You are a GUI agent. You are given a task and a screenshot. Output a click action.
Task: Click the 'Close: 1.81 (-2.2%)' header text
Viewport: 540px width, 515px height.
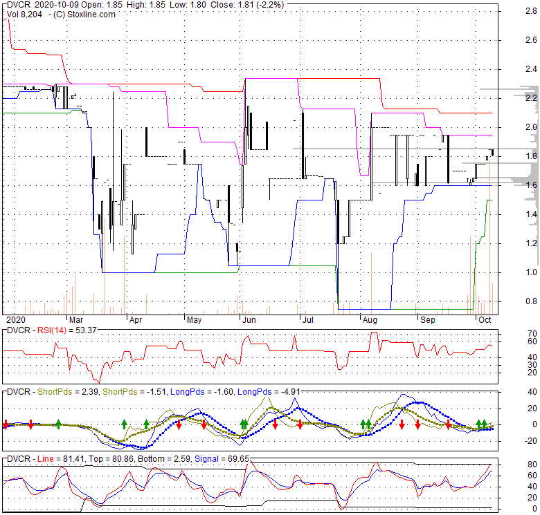[x=247, y=5]
